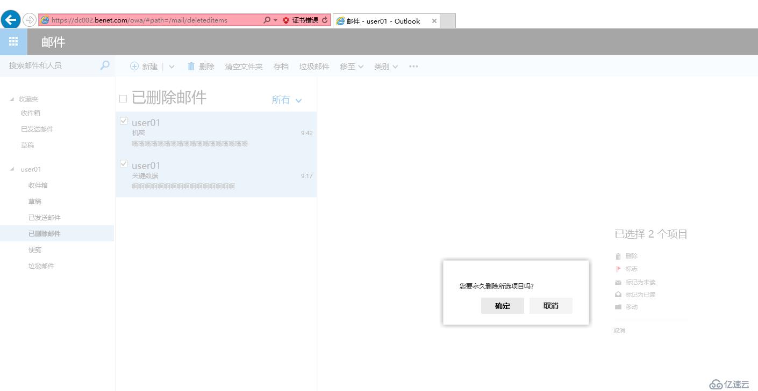Open 收件箱 under user01
This screenshot has height=391, width=758.
[38, 186]
